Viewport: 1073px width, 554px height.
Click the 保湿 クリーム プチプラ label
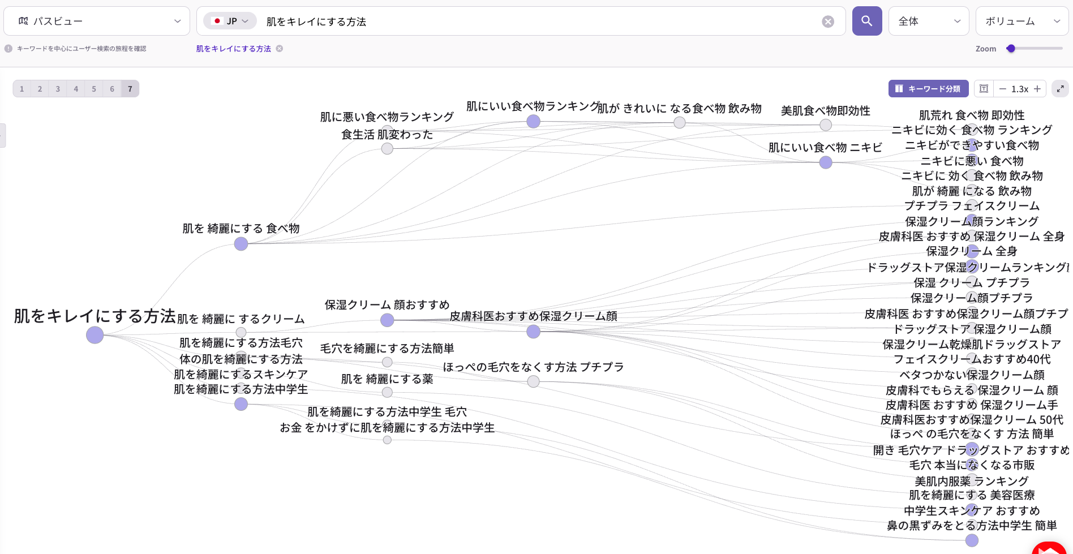[972, 282]
